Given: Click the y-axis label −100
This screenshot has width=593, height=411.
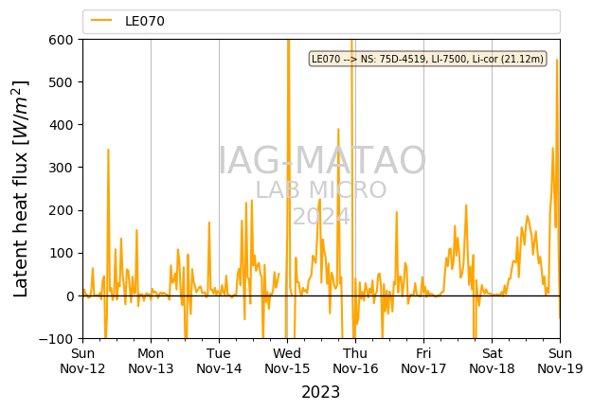Looking at the screenshot, I should [x=56, y=339].
